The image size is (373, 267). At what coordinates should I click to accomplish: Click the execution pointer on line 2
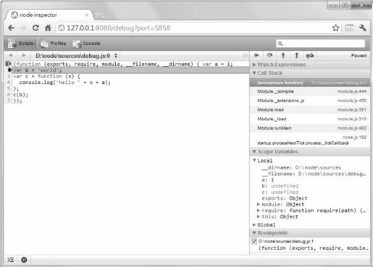9,70
